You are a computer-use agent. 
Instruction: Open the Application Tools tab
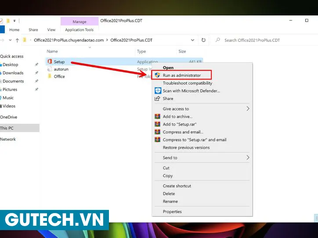[79, 30]
